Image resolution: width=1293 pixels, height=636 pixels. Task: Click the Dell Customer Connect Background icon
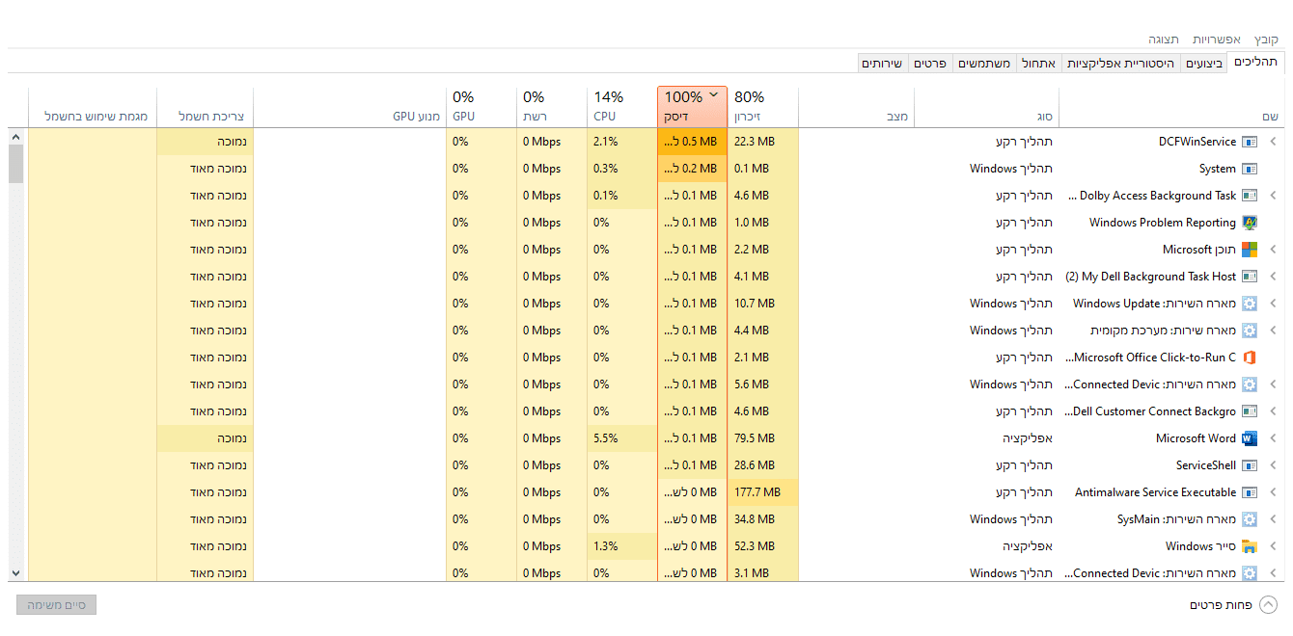tap(1250, 411)
